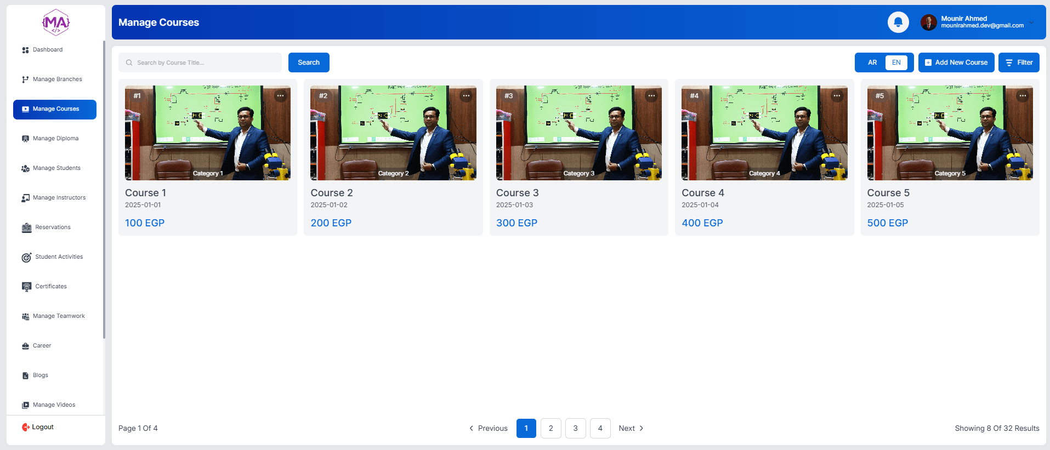Click the 500 EGP price
Screen dimensions: 1050x450
(888, 223)
